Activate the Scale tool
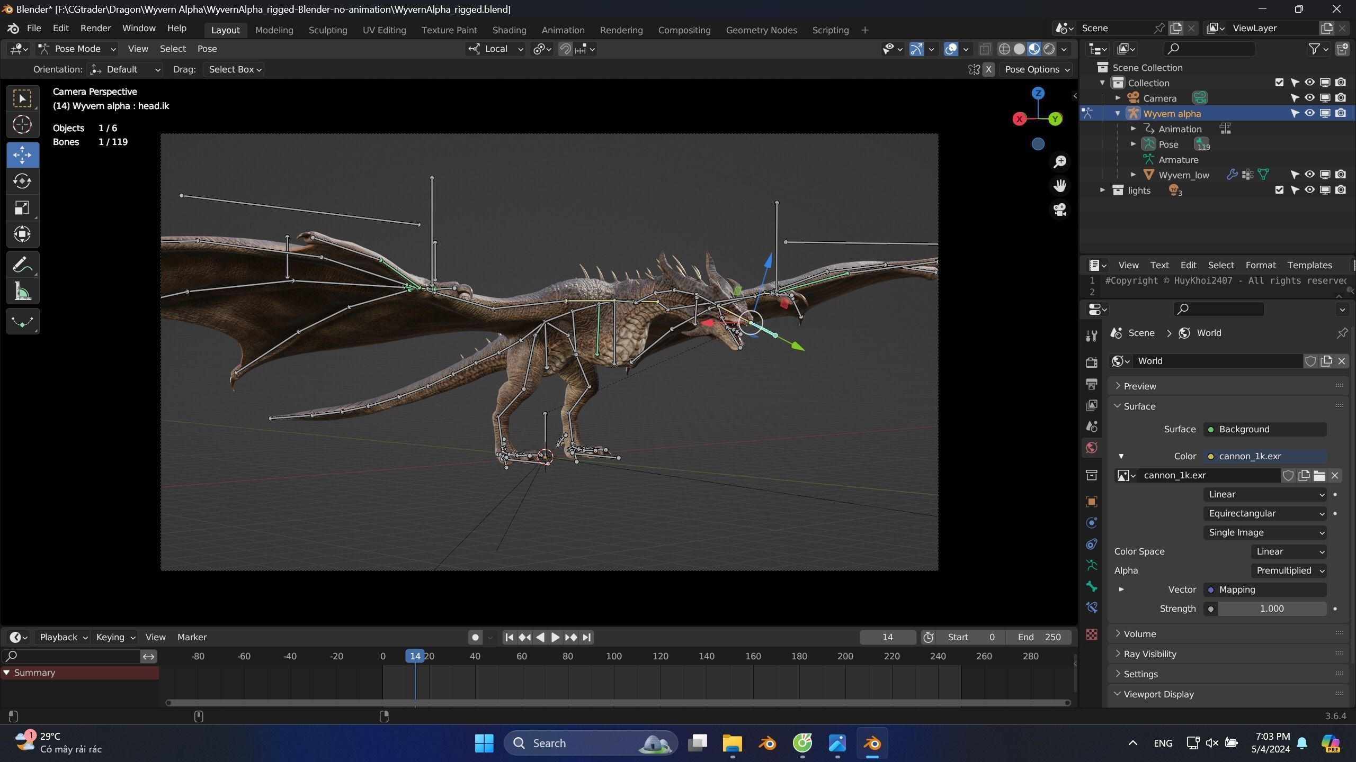The image size is (1356, 762). point(23,208)
